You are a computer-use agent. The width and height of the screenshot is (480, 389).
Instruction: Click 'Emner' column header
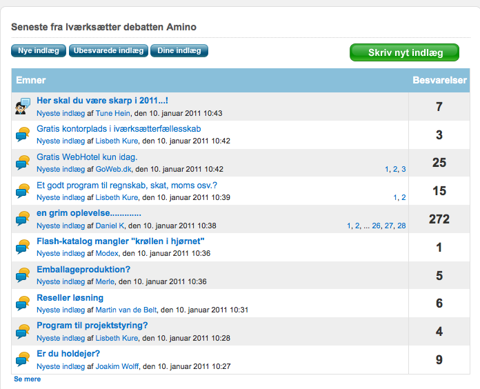coord(31,80)
